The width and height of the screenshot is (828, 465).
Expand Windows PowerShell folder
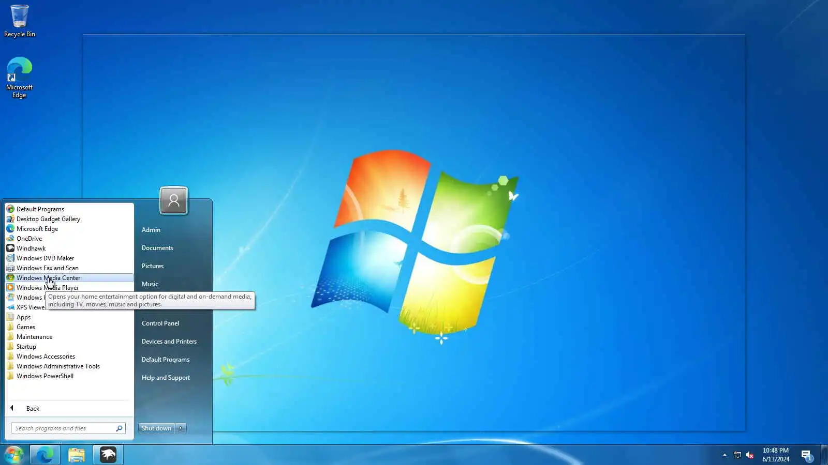[x=69, y=376]
